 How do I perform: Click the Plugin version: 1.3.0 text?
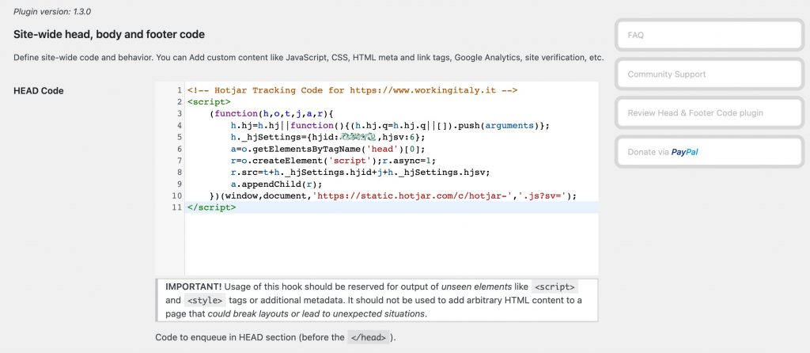(52, 11)
